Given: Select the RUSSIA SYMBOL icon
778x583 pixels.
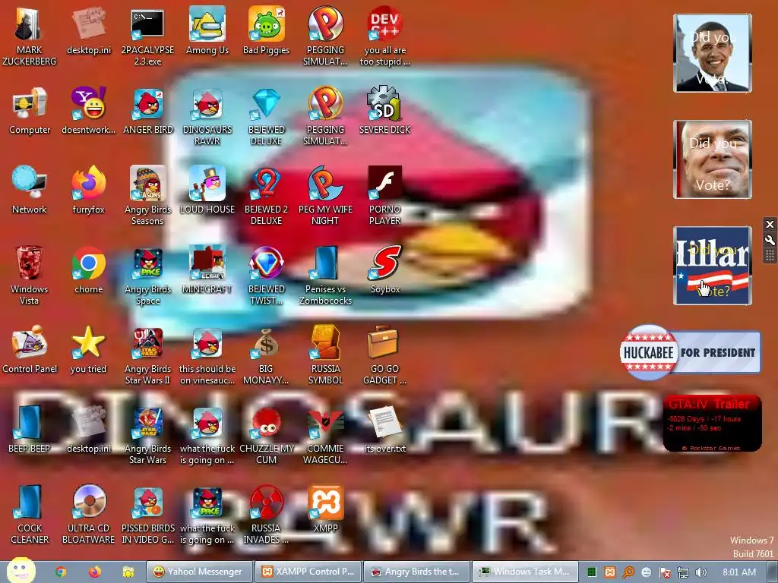Looking at the screenshot, I should click(325, 355).
